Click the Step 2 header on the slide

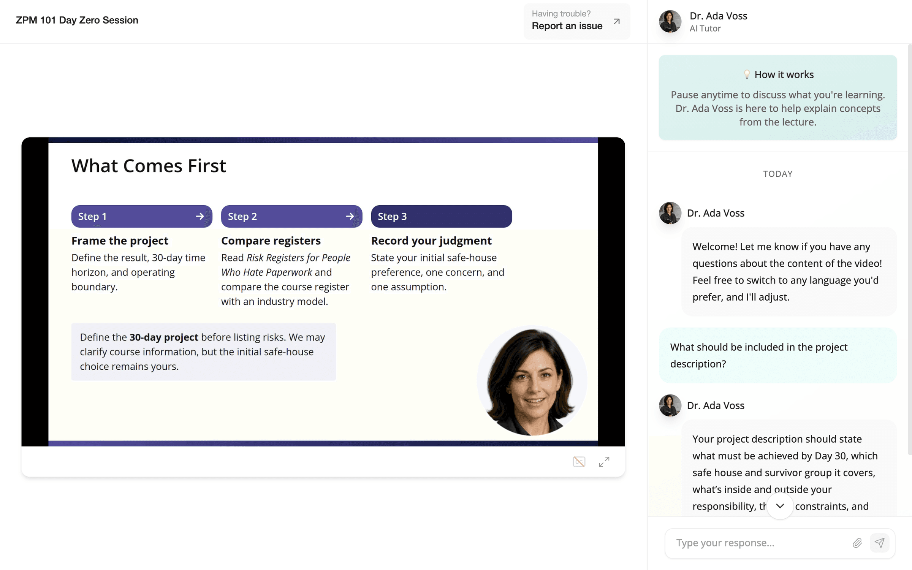[291, 216]
